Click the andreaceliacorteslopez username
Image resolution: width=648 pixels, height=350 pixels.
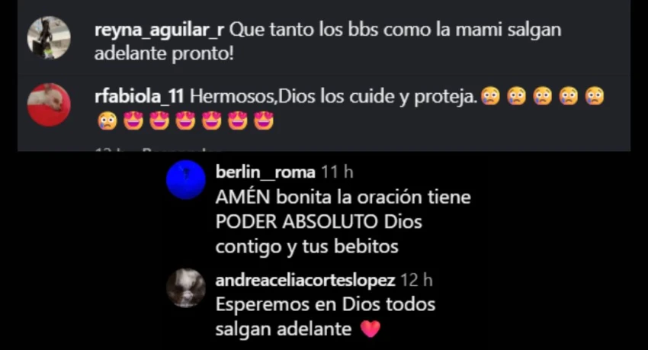coord(306,281)
